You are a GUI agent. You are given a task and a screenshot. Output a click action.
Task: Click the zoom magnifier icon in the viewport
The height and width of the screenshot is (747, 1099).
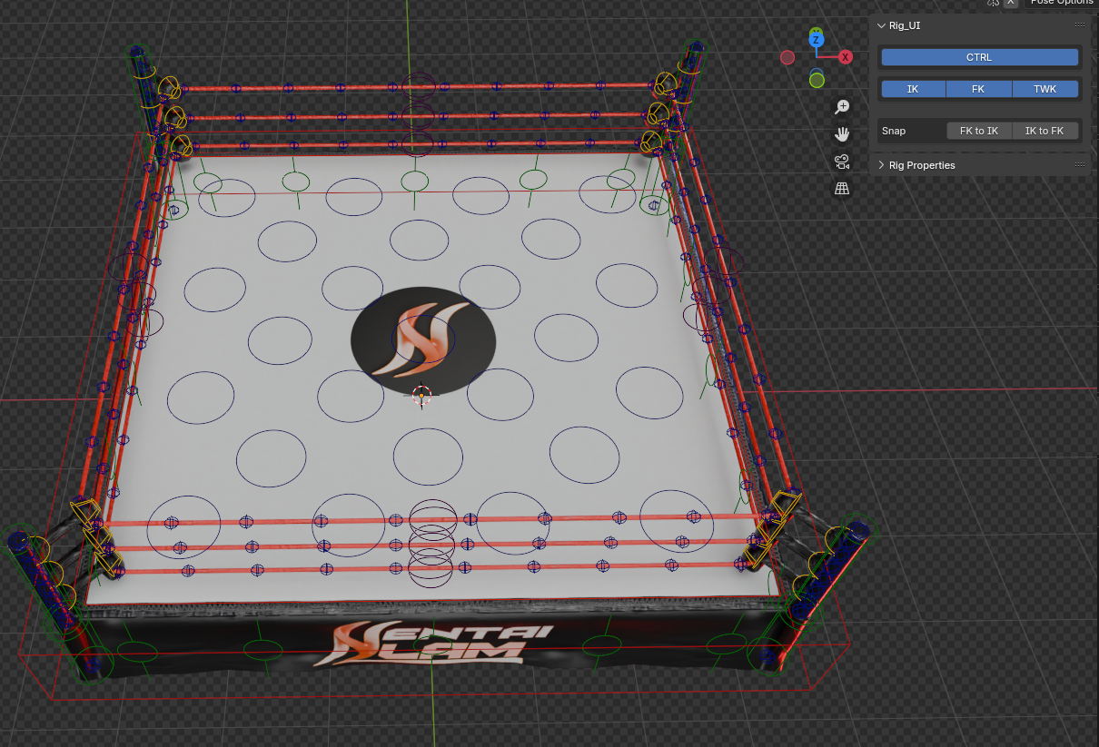[x=842, y=106]
